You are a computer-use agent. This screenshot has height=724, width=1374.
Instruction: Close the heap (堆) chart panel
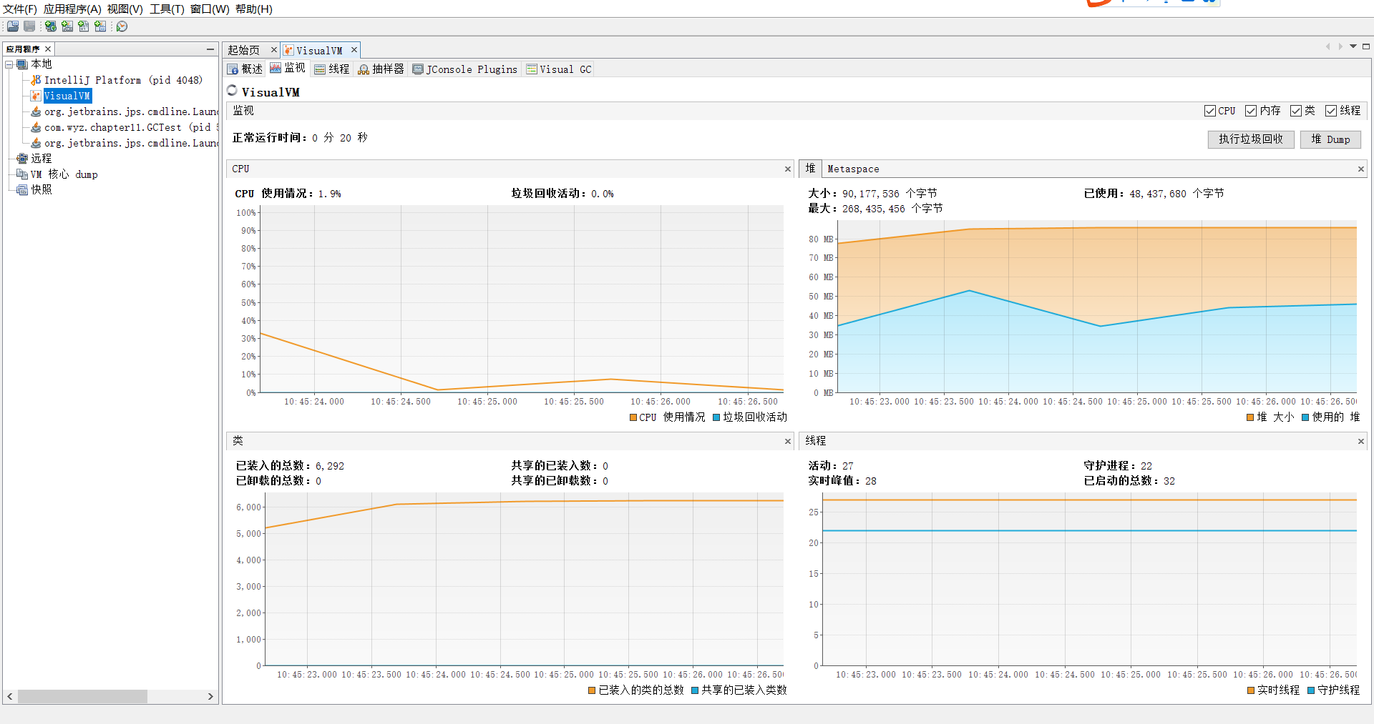[1361, 169]
